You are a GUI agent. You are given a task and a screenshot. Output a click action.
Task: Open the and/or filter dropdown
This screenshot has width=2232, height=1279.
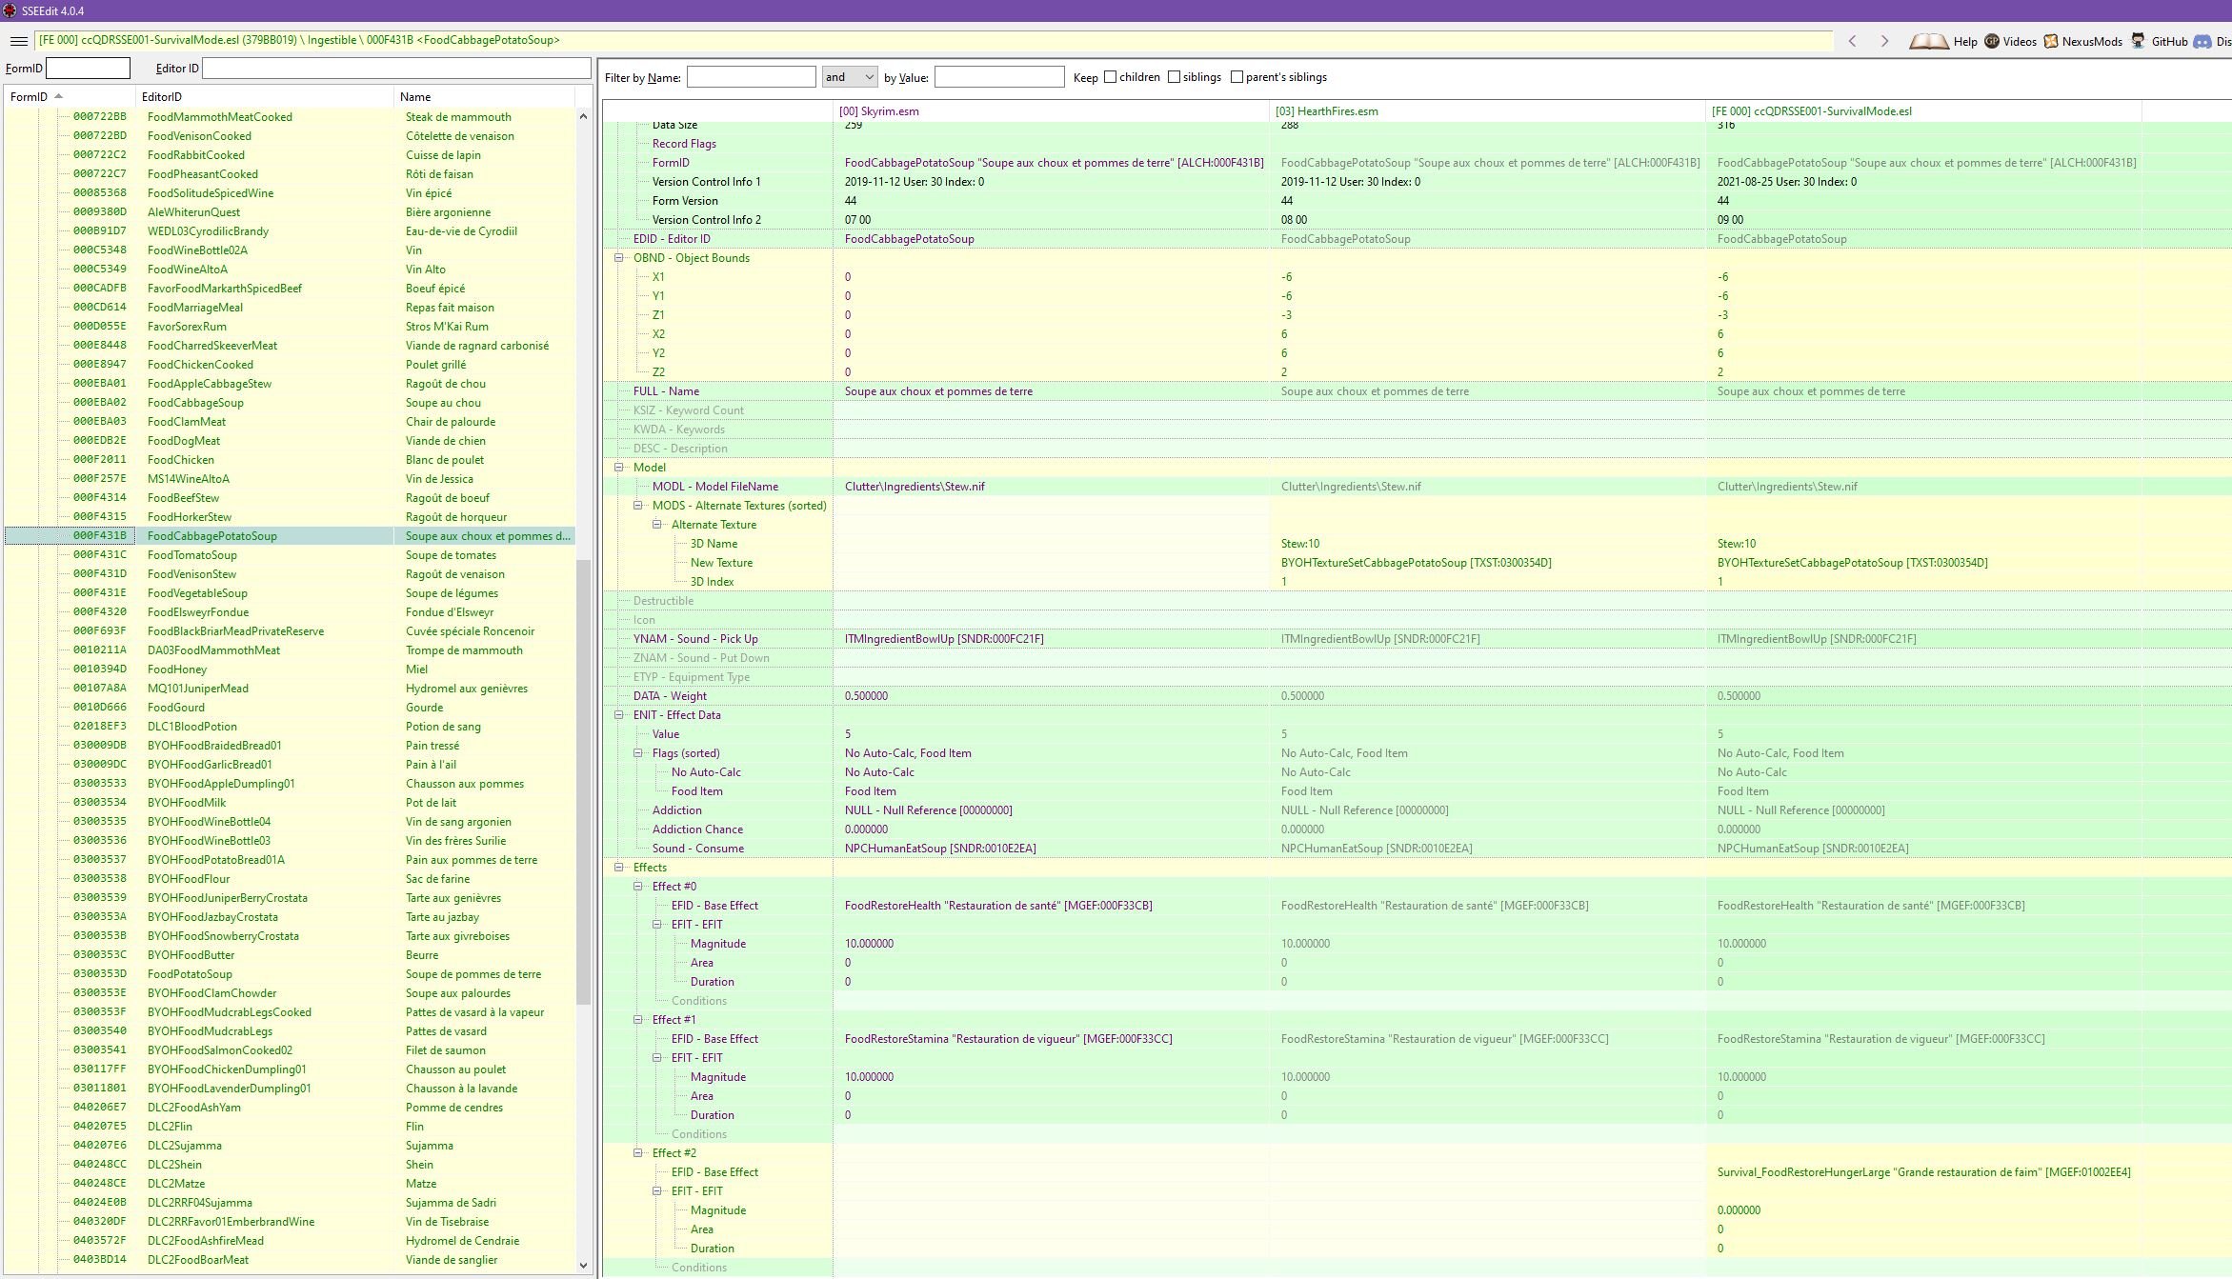tap(849, 77)
